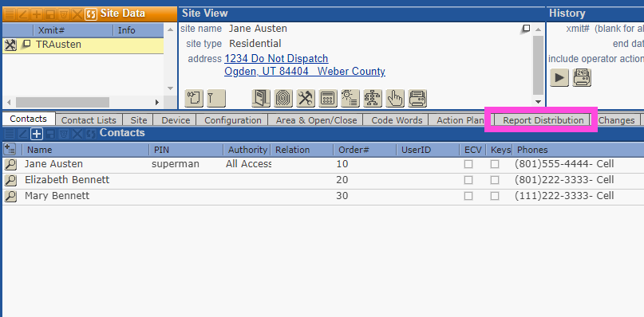Open the wrench and hammer tools icon in Site View

[306, 99]
